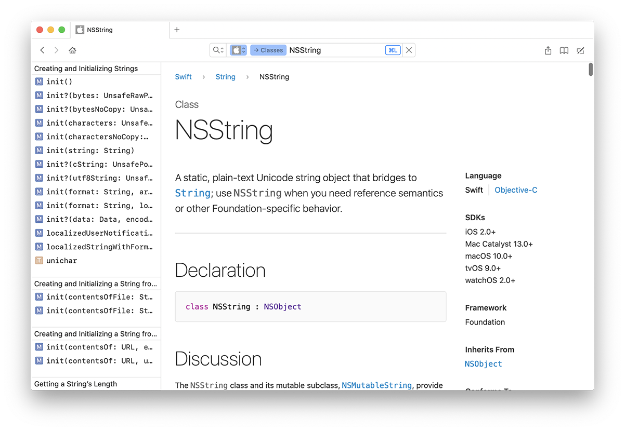
Task: Select init(contentsOf: URL, u... entry
Action: pos(96,360)
